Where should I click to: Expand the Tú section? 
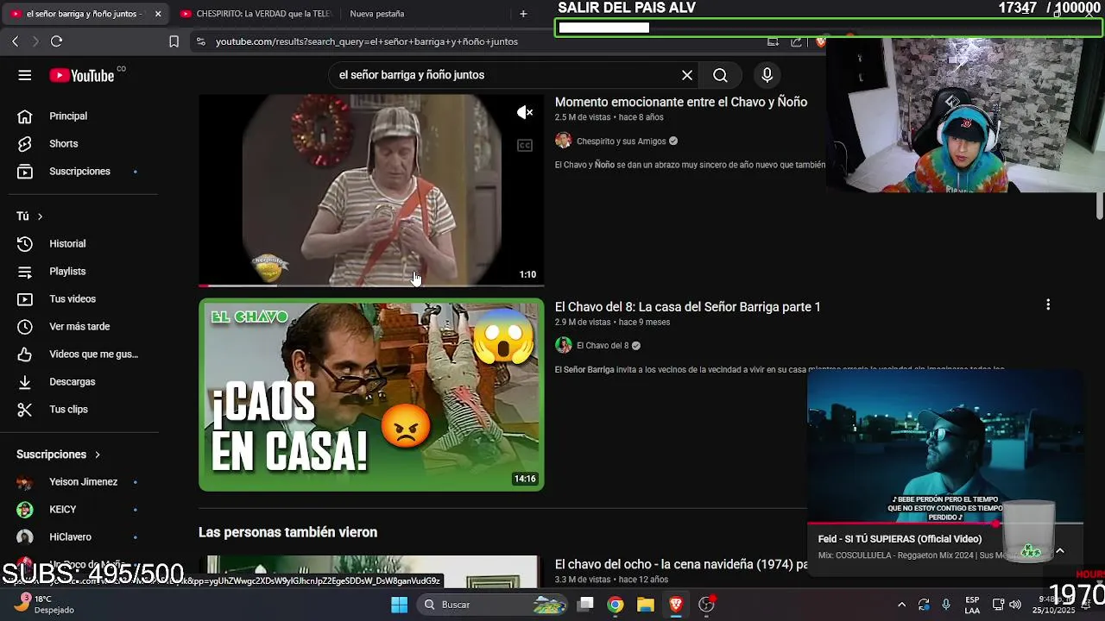pyautogui.click(x=29, y=216)
